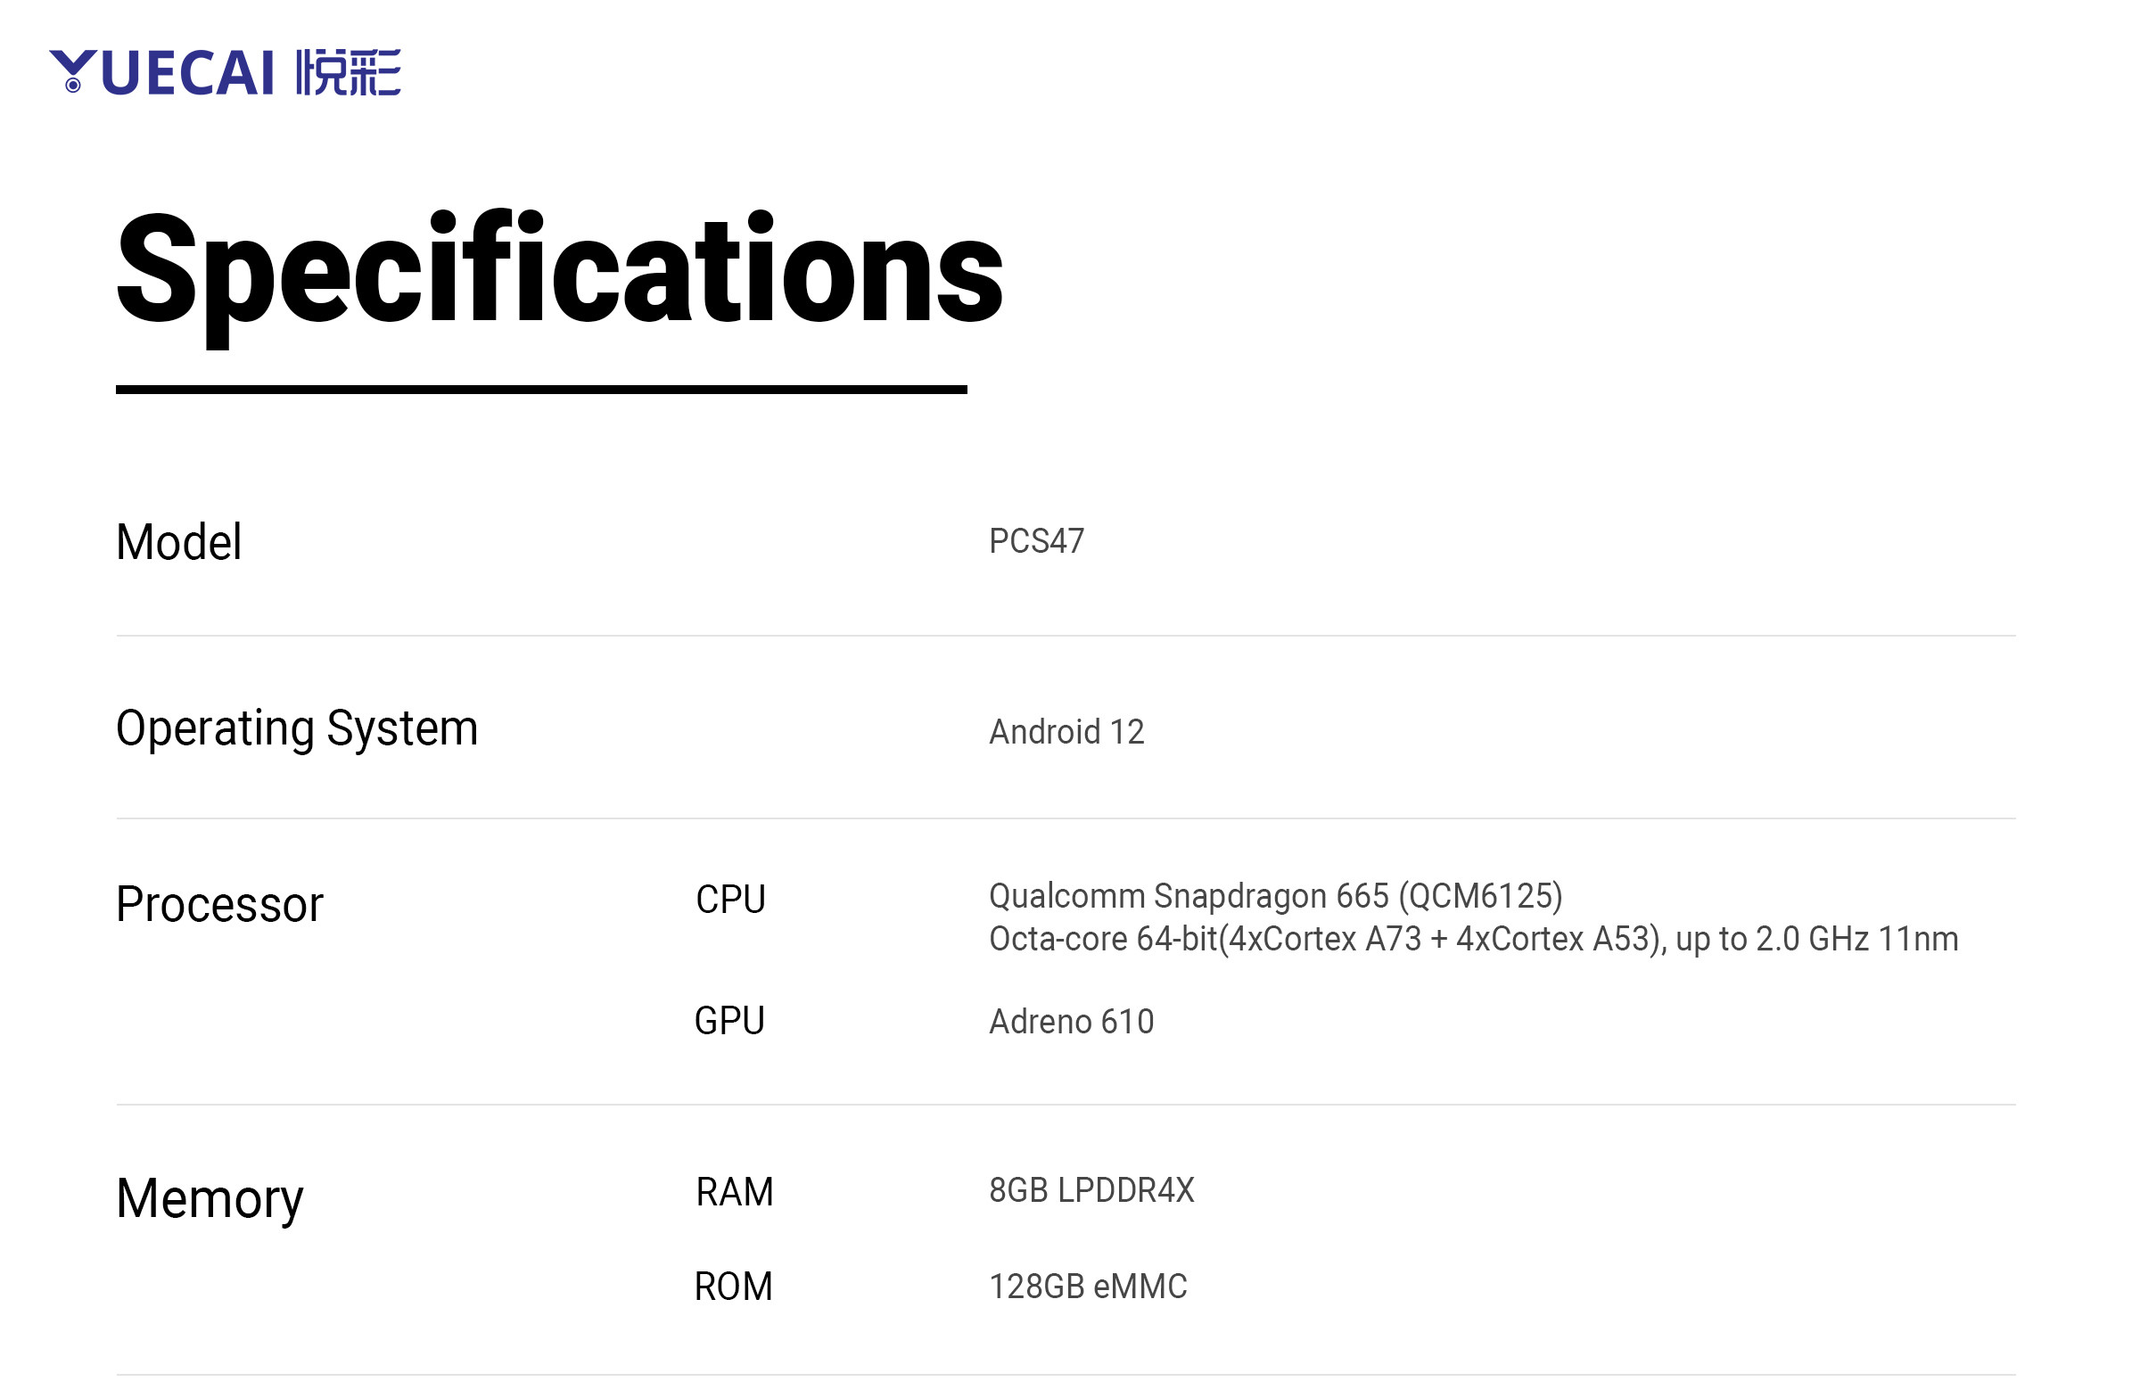Click the CPU sub-label

tap(730, 900)
